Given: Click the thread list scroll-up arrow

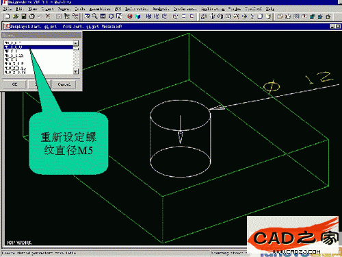Looking at the screenshot, I should point(76,43).
